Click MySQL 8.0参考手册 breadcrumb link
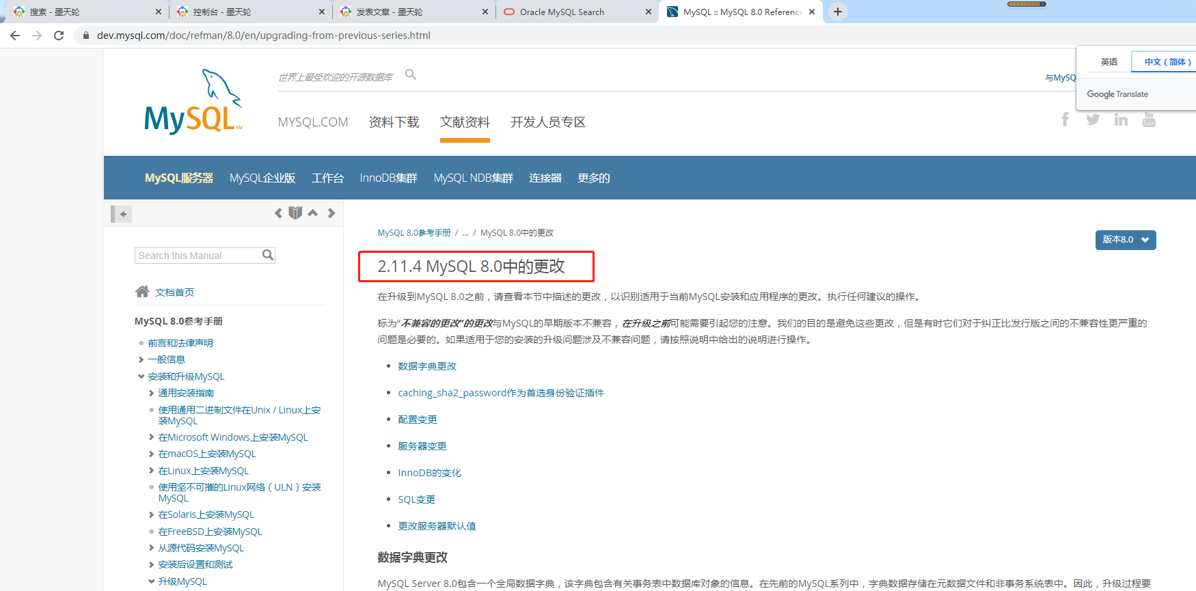Image resolution: width=1196 pixels, height=591 pixels. pos(414,233)
